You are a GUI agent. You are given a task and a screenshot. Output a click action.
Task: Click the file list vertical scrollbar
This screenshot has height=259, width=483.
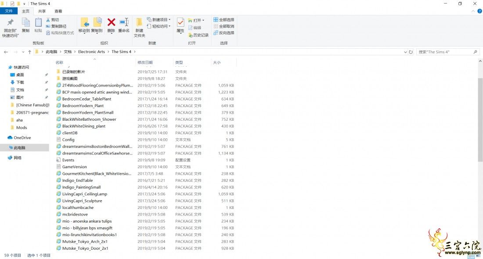pos(480,120)
